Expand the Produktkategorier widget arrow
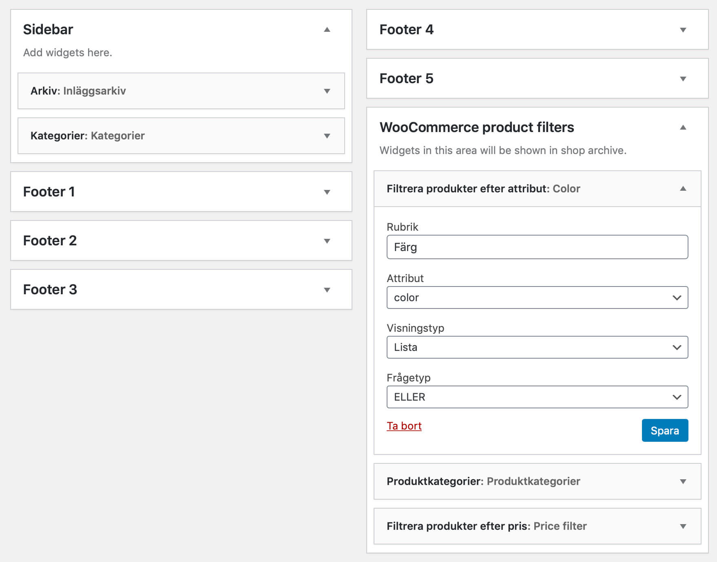 pos(683,481)
